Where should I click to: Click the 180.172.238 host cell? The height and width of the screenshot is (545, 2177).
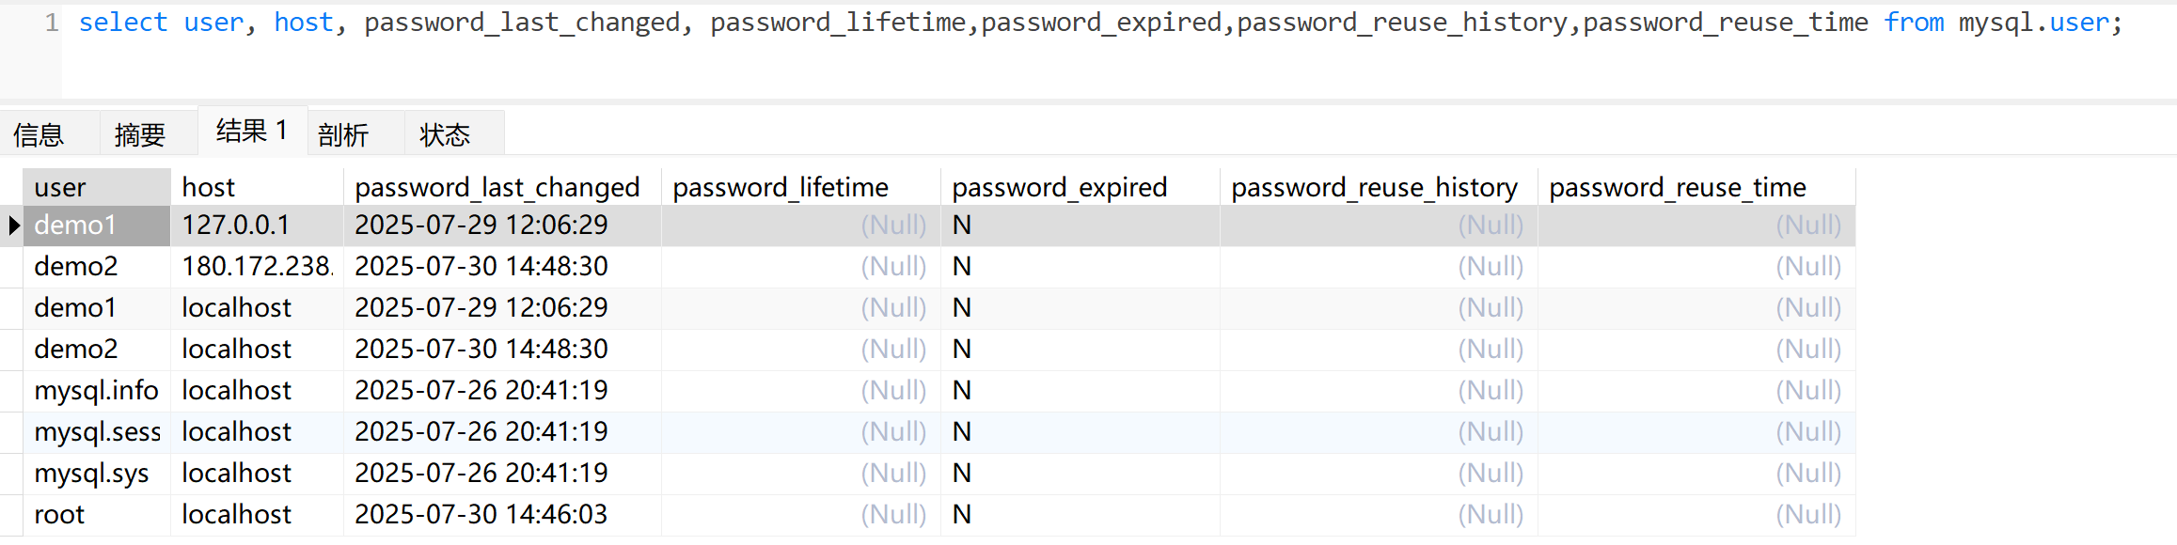257,267
